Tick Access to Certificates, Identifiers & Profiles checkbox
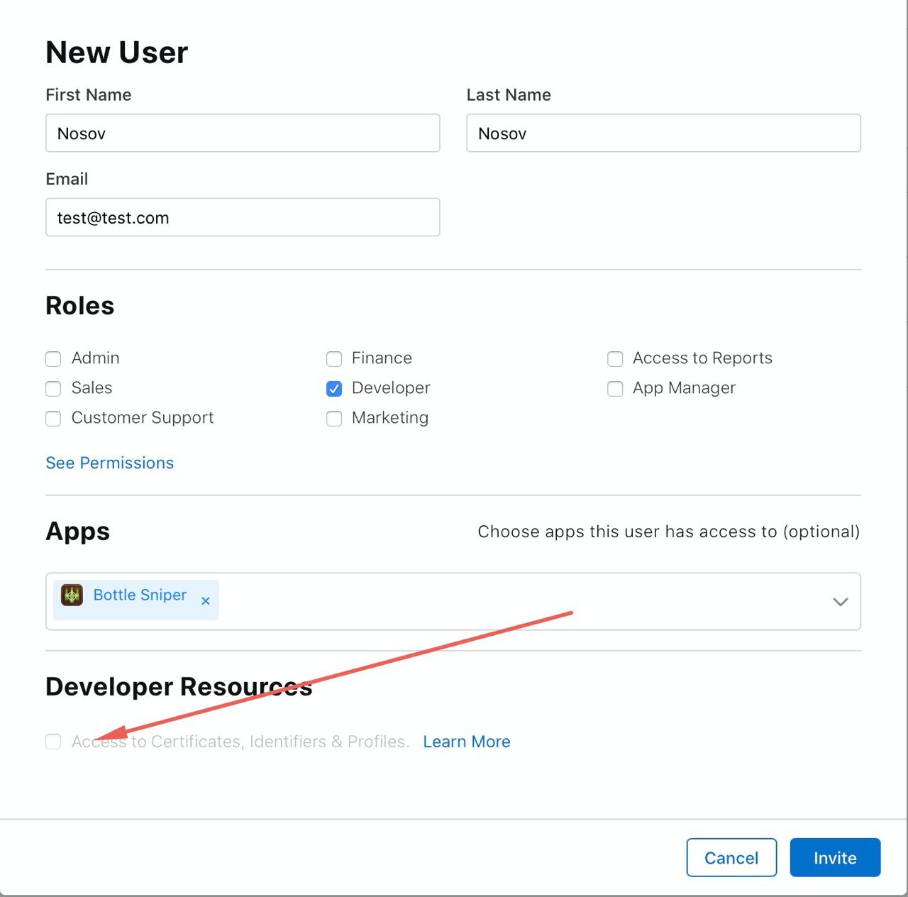The width and height of the screenshot is (908, 897). pyautogui.click(x=53, y=742)
